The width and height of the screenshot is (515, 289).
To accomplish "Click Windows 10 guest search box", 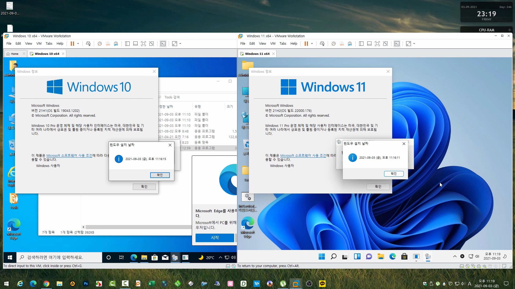I will coord(59,257).
